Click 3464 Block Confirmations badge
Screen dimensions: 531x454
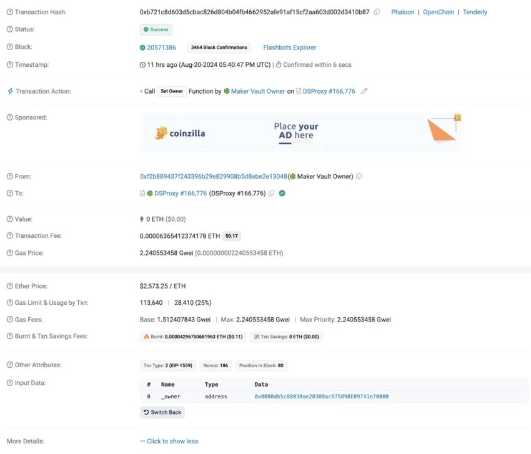[219, 47]
